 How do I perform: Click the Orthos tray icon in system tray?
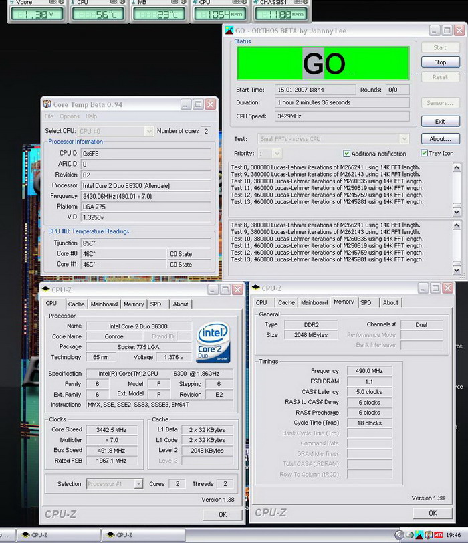click(x=419, y=535)
